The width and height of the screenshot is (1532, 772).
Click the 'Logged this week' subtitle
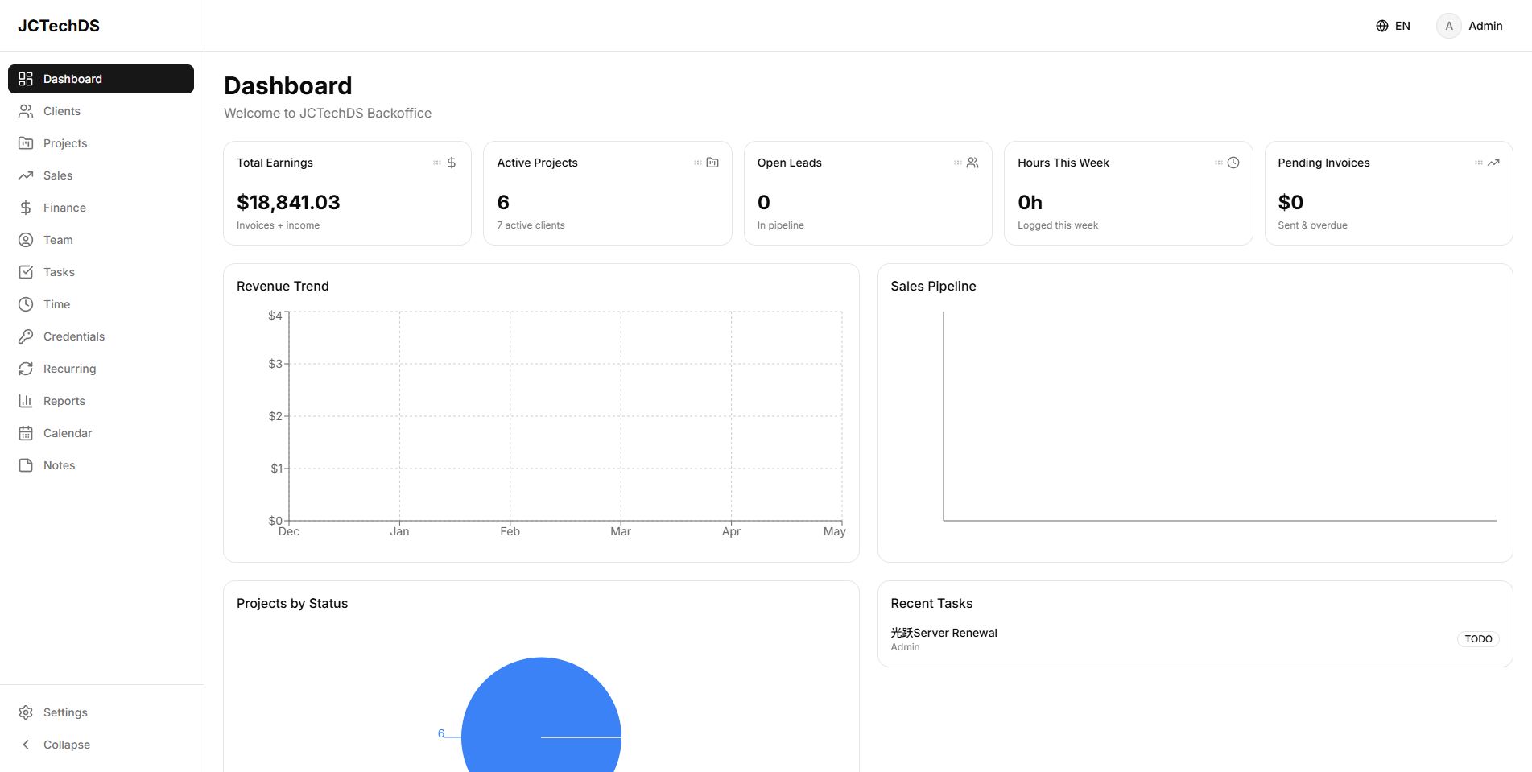1058,225
